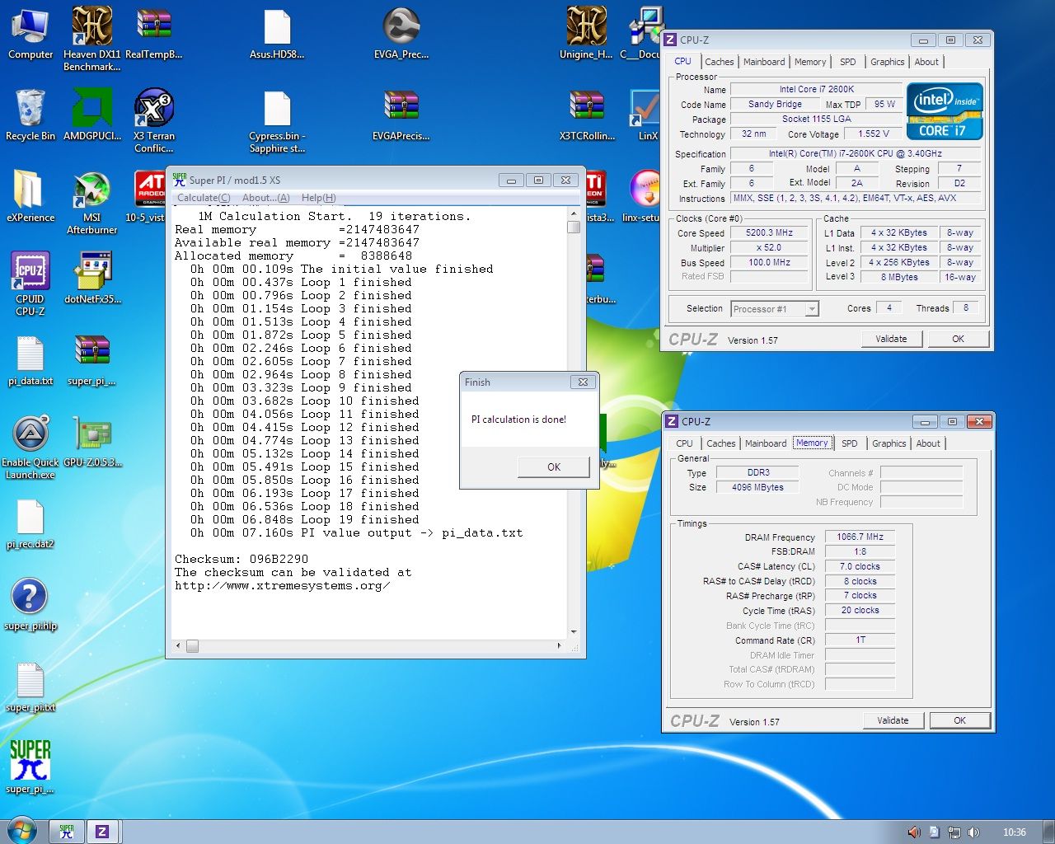Switch to SPD tab in top CPU-Z

pyautogui.click(x=847, y=62)
